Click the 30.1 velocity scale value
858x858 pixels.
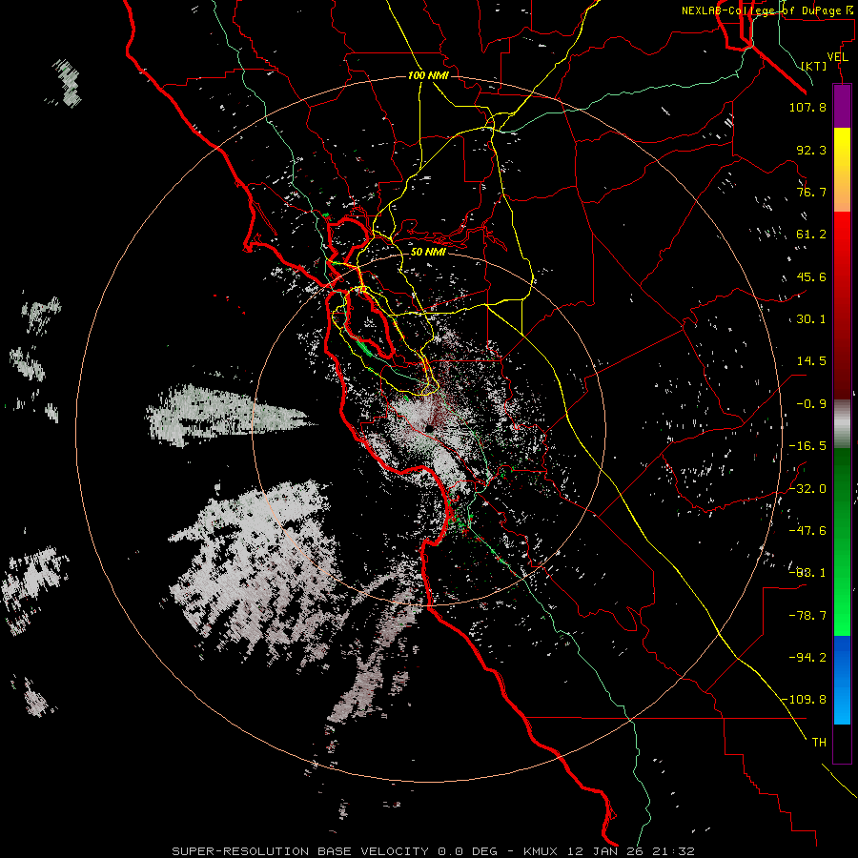811,319
